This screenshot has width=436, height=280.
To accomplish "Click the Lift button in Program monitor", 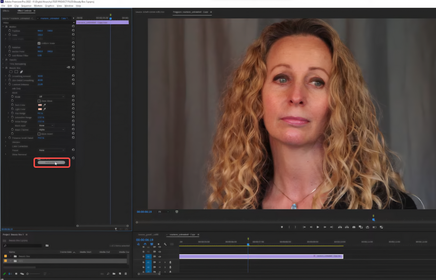I will click(x=340, y=227).
